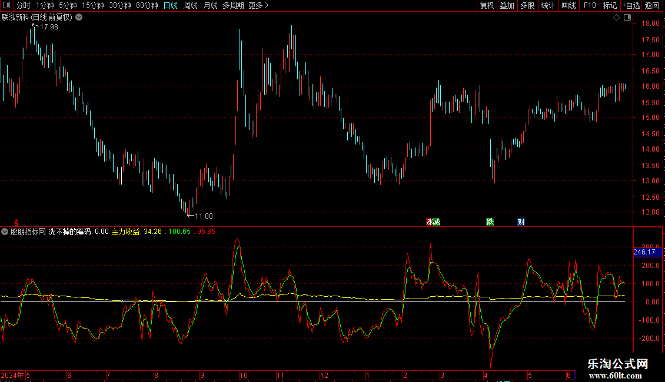Switch to the 分时 view
Viewport: 665px width, 382px height.
[24, 5]
